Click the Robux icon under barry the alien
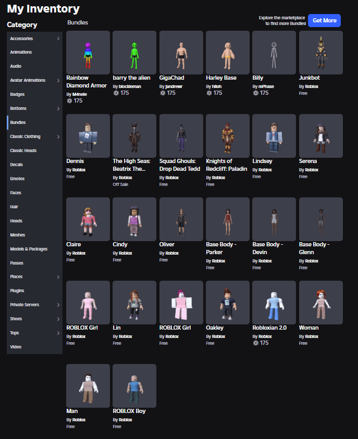 tap(116, 93)
